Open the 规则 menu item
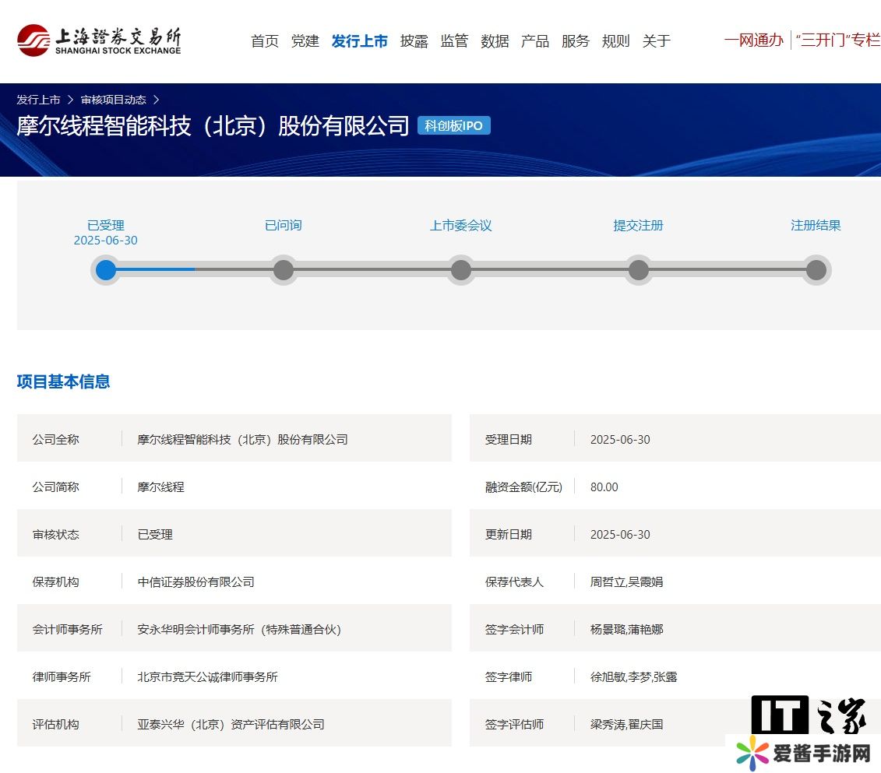Viewport: 881px width, 773px height. pyautogui.click(x=616, y=41)
